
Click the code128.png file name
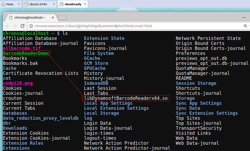point(18,83)
